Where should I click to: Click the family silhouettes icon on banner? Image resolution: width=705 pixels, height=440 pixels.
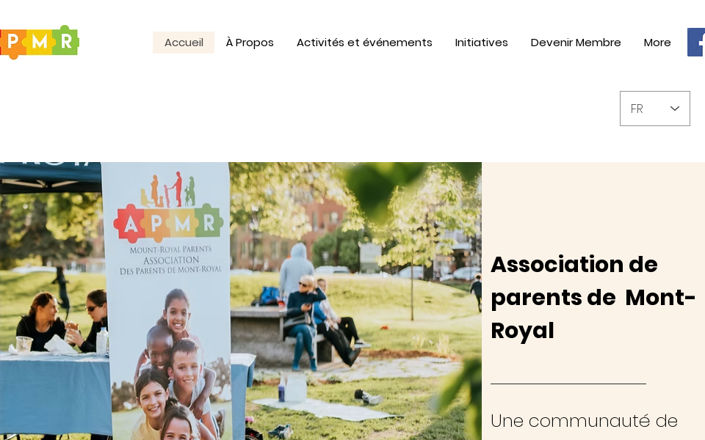click(x=168, y=189)
